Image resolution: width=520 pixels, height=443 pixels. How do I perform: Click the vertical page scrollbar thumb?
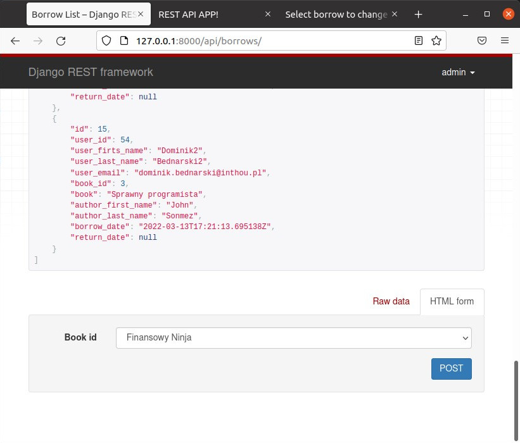tap(516, 399)
